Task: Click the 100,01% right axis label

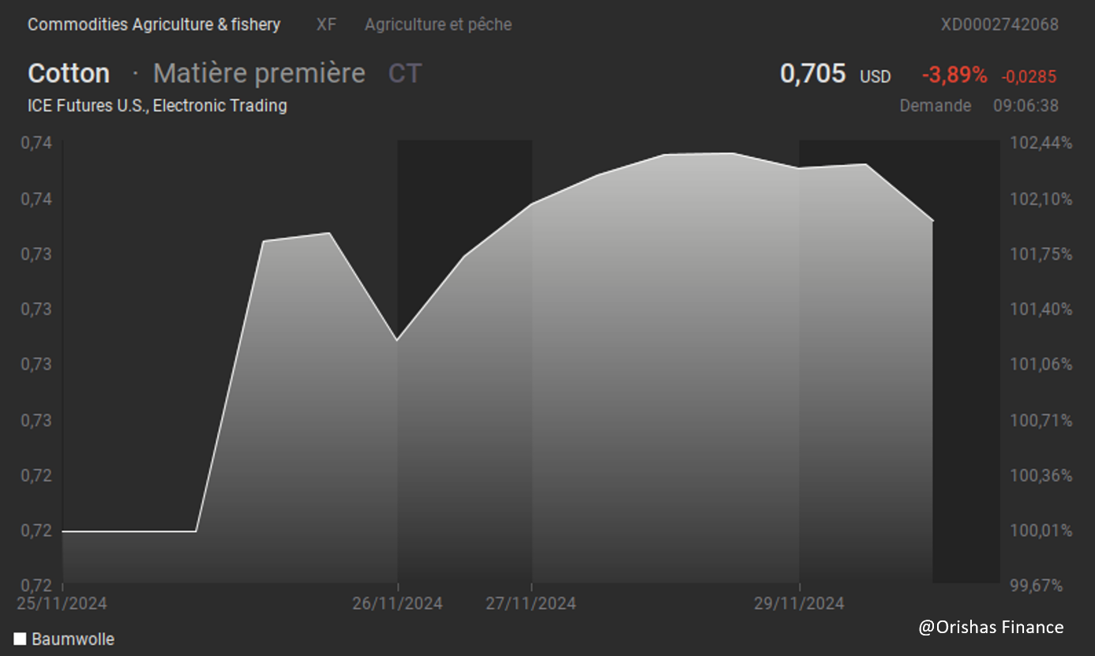Action: click(1041, 530)
